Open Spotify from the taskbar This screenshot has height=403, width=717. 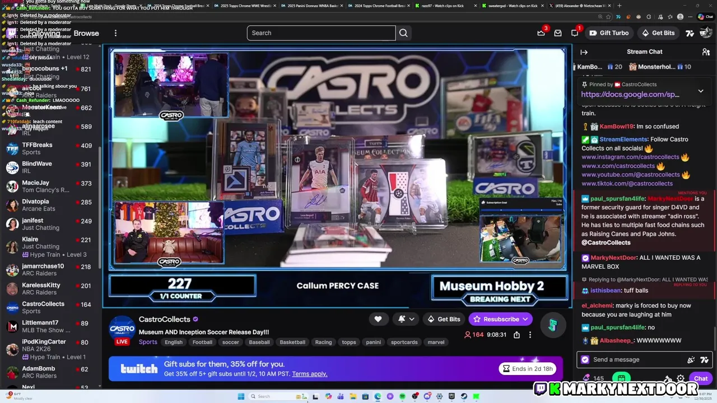(402, 397)
